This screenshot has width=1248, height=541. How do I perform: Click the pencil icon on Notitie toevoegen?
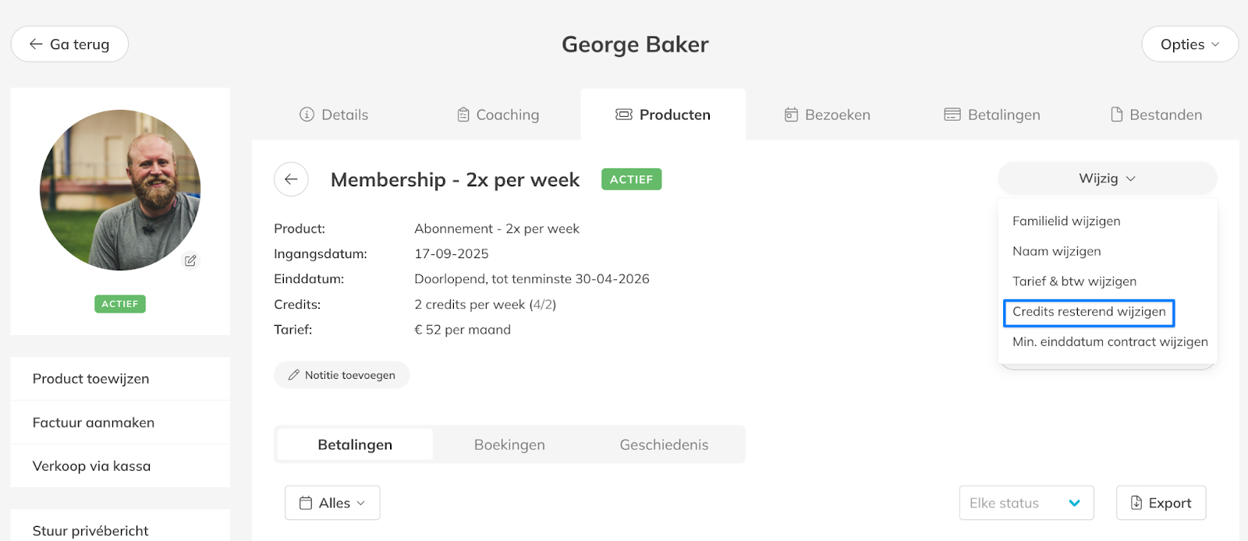294,375
